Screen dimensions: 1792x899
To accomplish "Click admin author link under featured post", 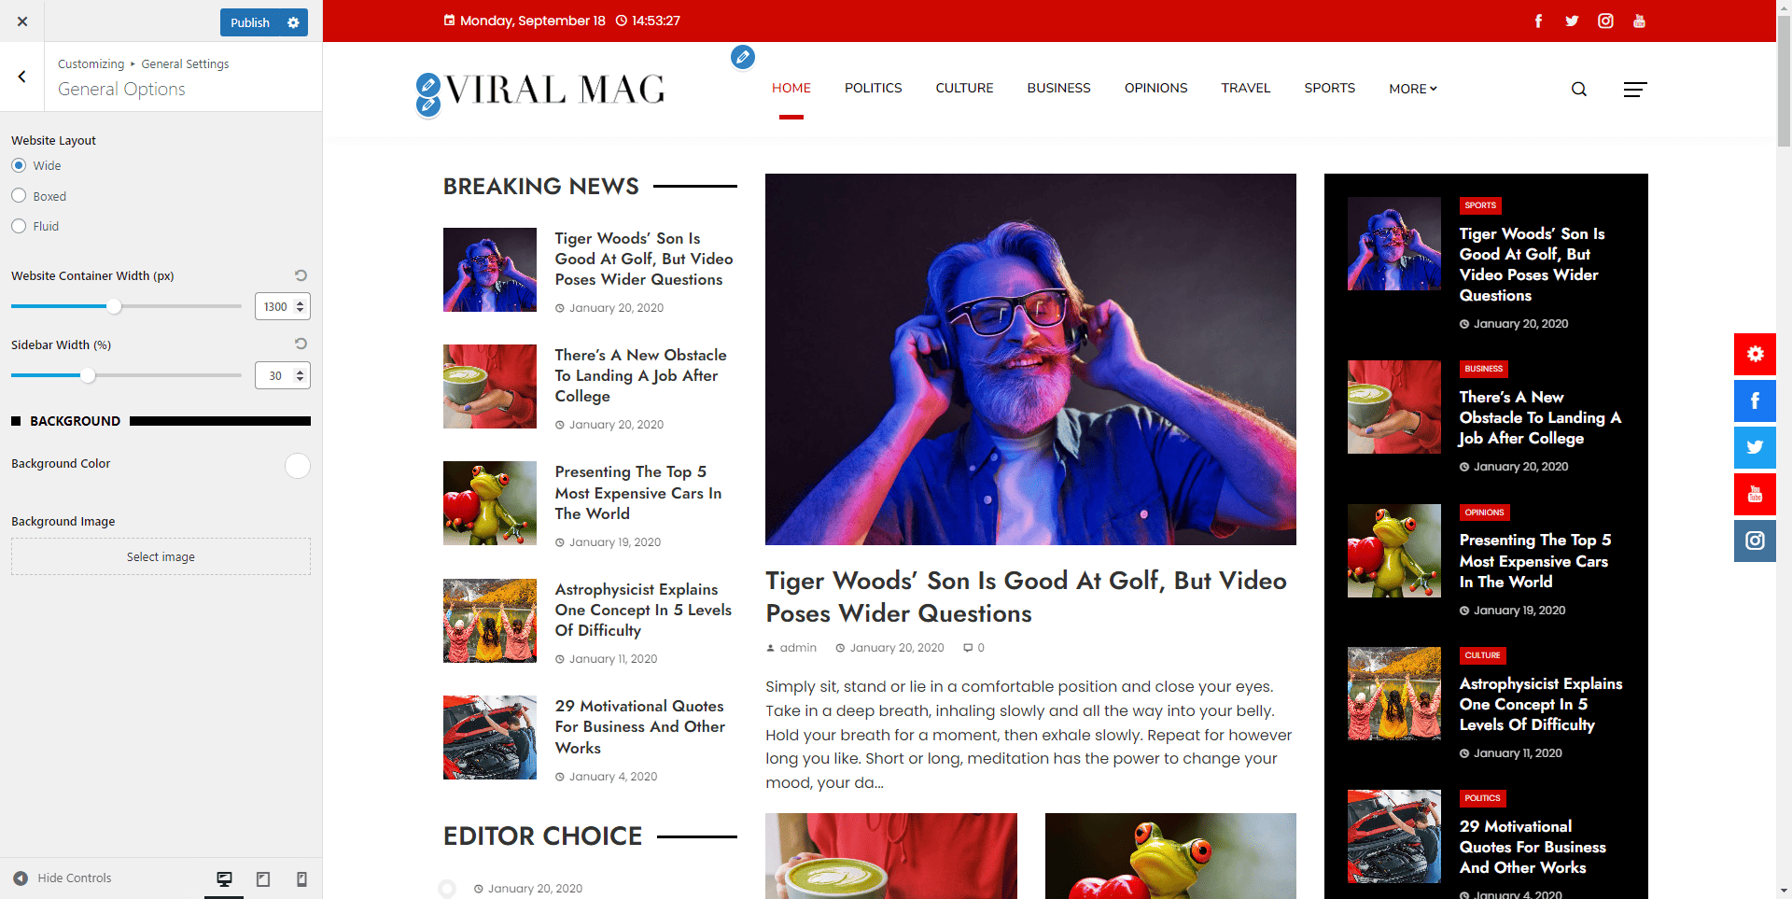I will coord(798,648).
